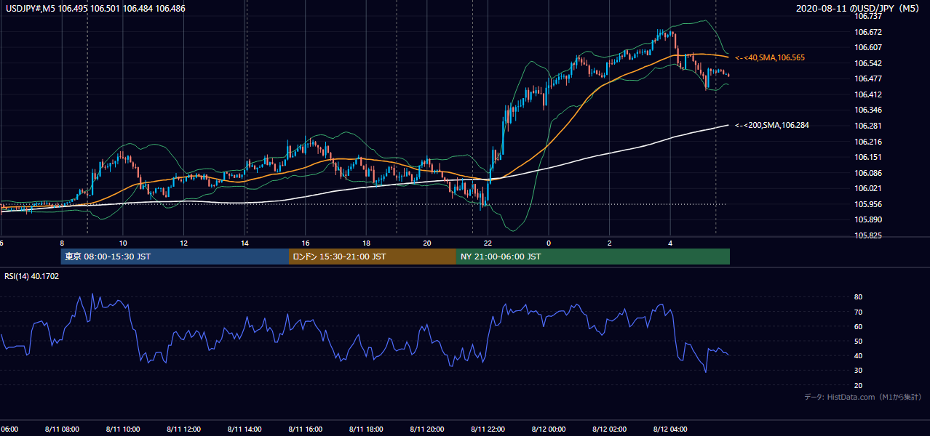Screen dimensions: 930x436
Task: Click the 8/11 08:00 time axis label
Action: (x=63, y=429)
